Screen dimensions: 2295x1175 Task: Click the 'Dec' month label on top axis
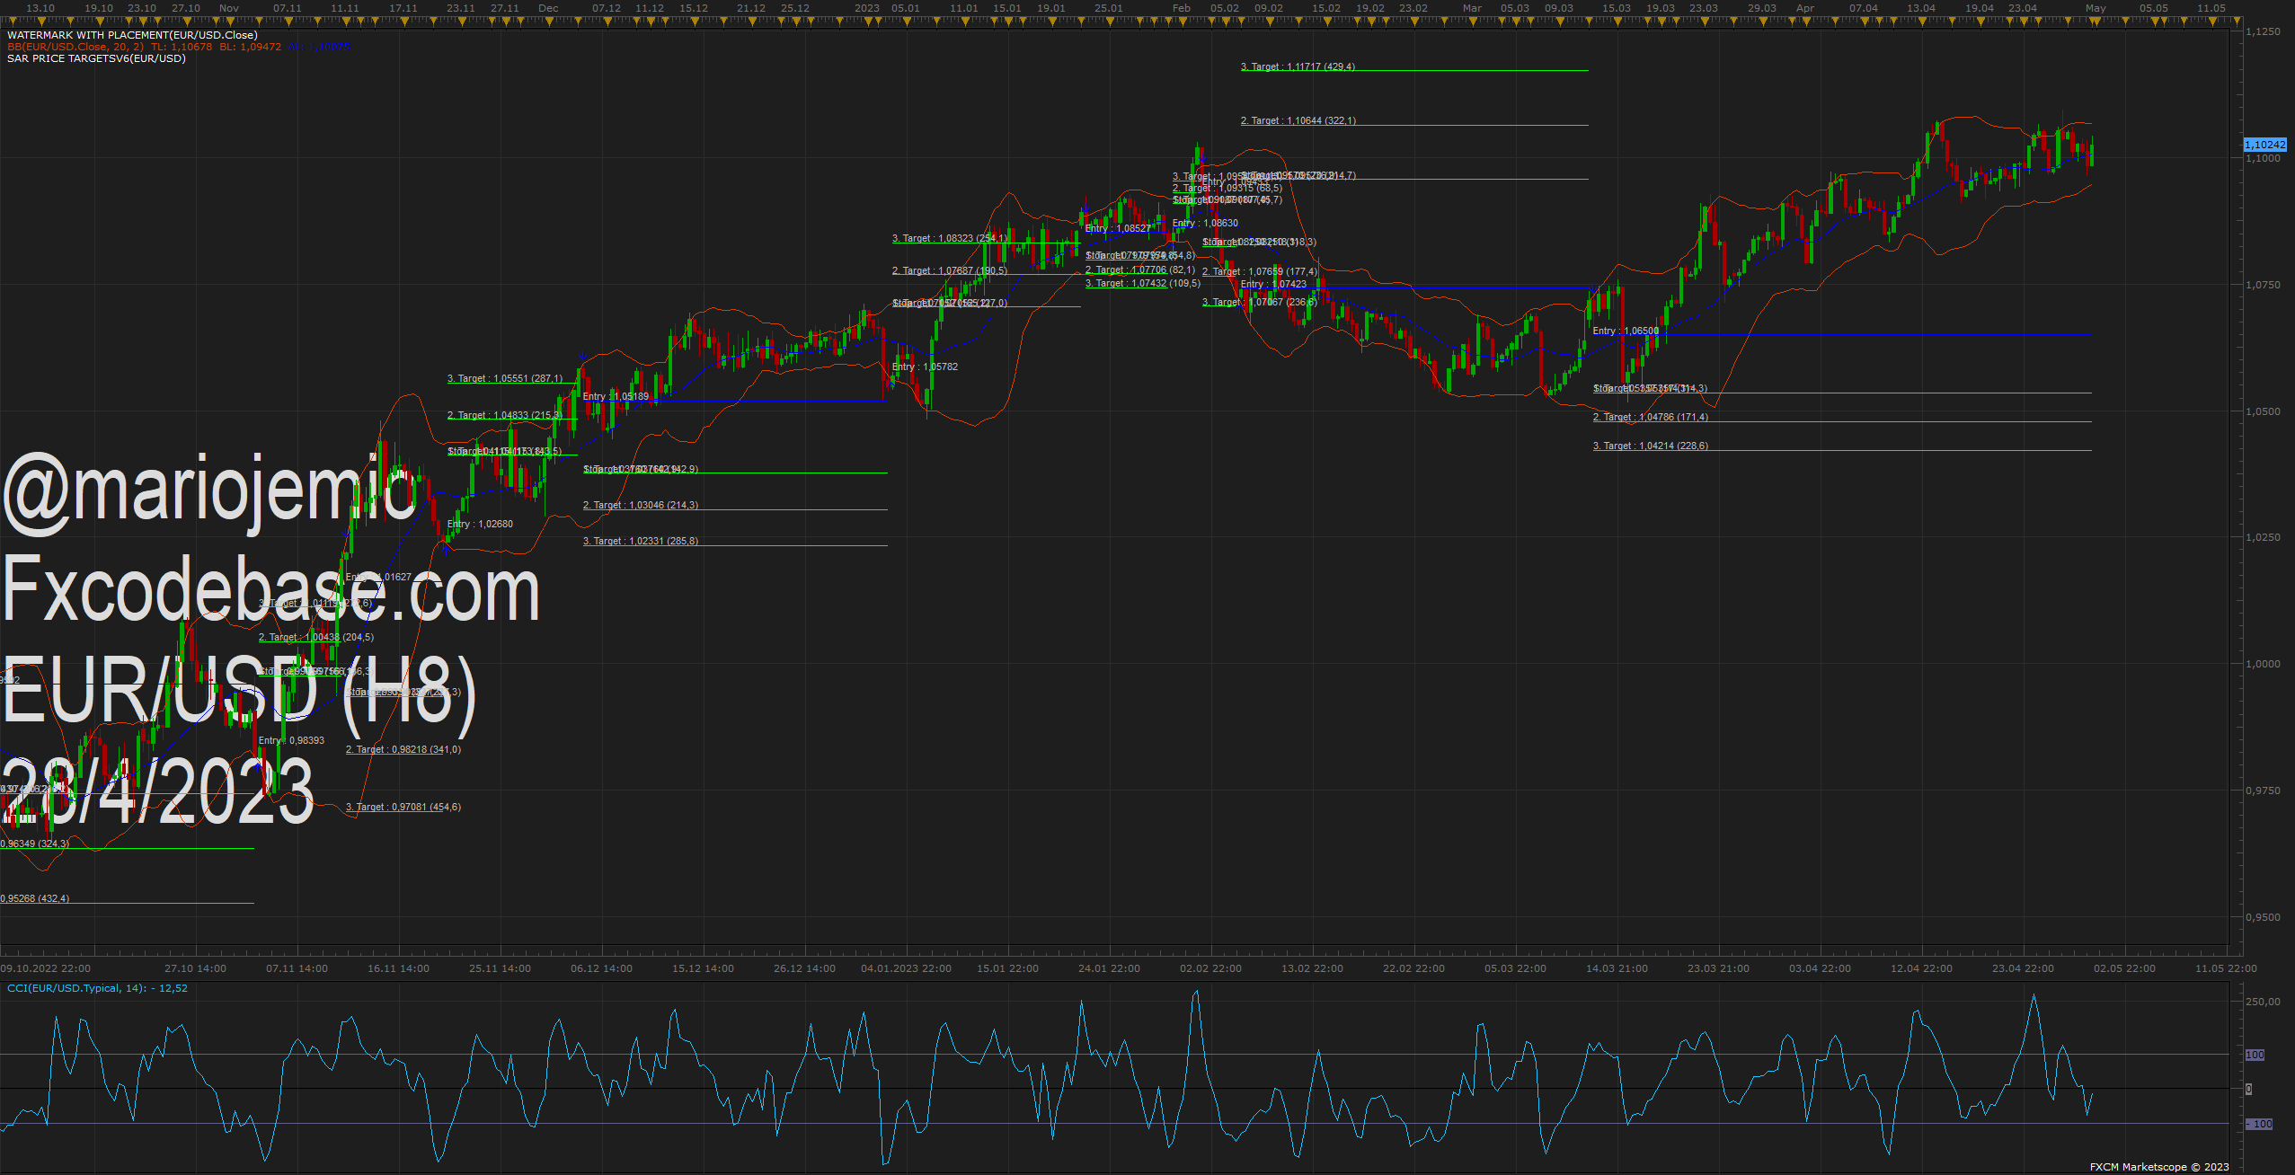pyautogui.click(x=548, y=8)
